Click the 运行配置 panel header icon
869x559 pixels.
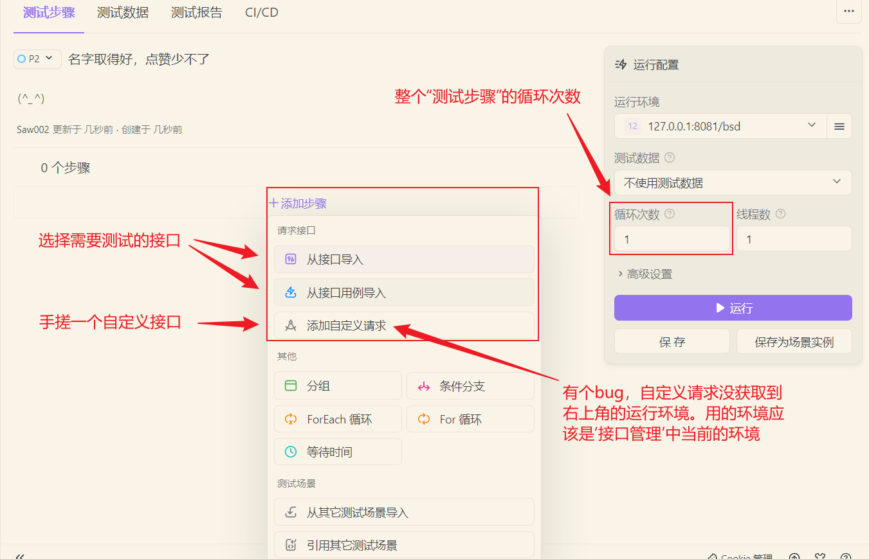point(621,64)
